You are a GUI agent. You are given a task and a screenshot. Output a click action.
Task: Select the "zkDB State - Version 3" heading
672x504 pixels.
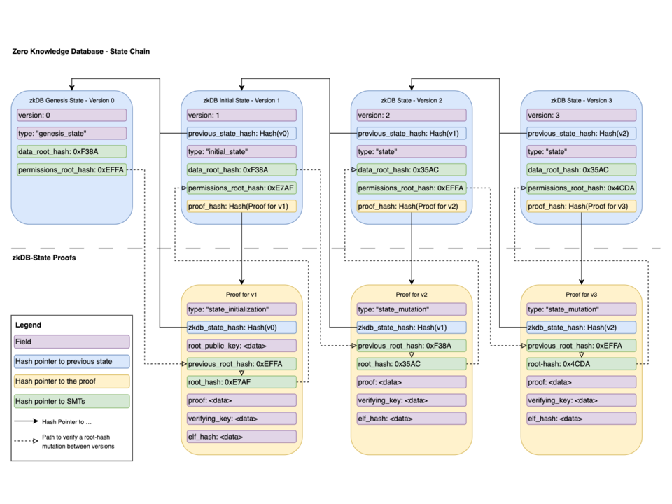(x=581, y=100)
